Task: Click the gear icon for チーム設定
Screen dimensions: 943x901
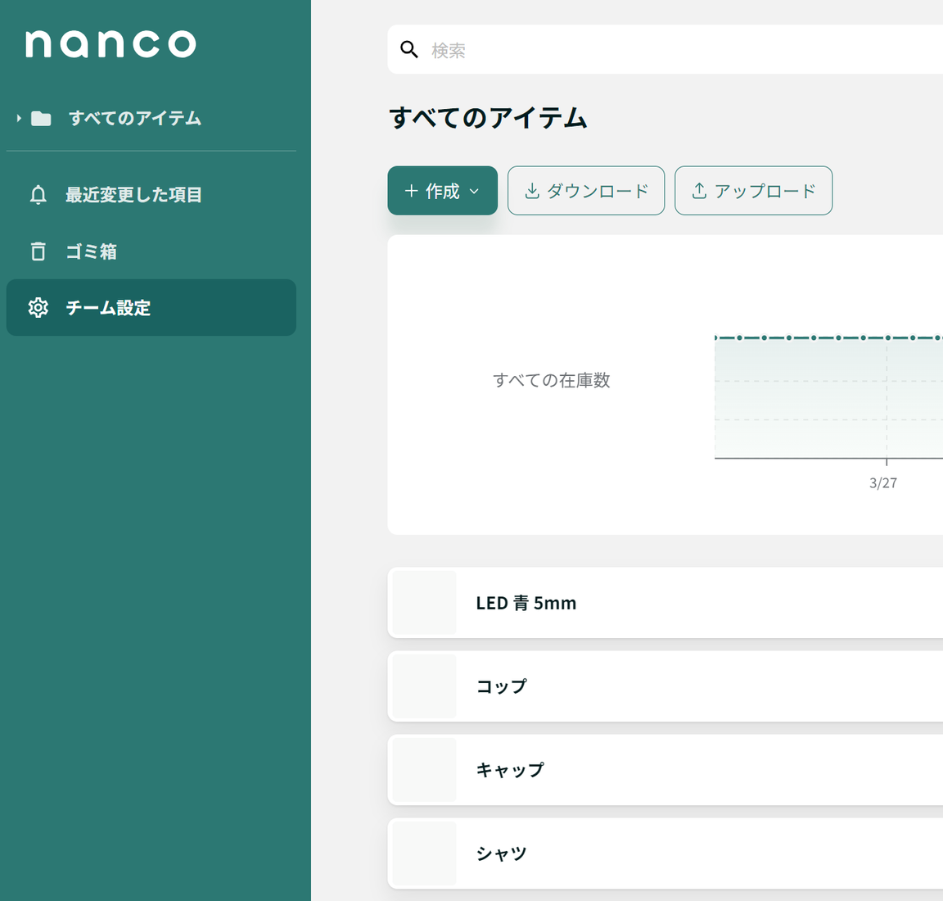Action: point(38,307)
